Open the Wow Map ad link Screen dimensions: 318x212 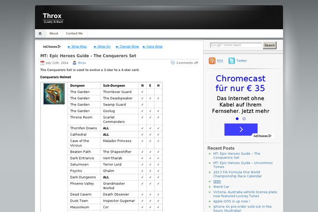coord(77,47)
